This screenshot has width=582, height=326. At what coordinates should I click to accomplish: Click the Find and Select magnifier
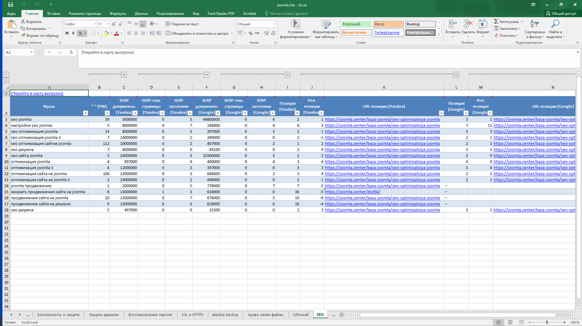pyautogui.click(x=555, y=24)
